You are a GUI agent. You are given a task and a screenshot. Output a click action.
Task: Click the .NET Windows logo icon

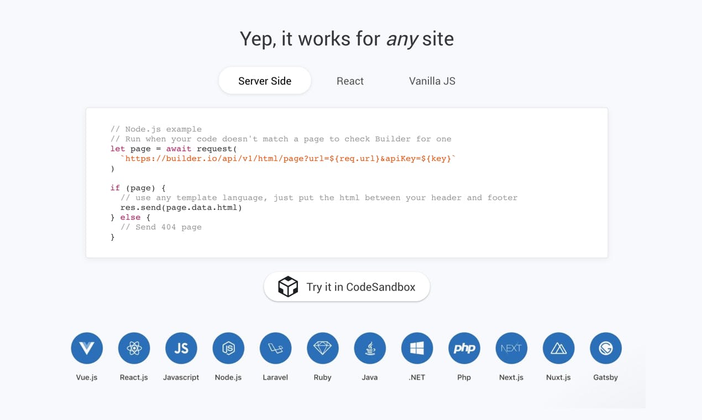point(417,348)
